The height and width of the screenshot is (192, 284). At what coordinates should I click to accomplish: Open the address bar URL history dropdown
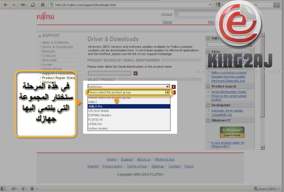(210, 5)
